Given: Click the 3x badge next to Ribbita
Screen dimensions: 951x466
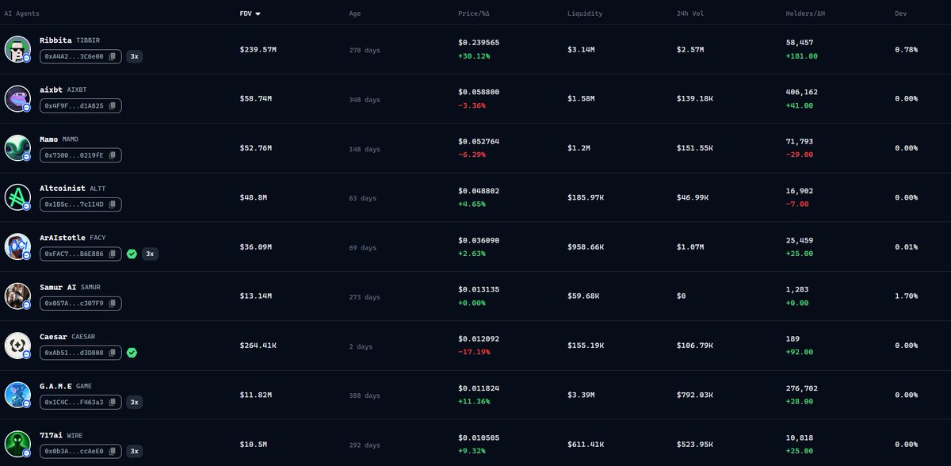Looking at the screenshot, I should coord(135,56).
